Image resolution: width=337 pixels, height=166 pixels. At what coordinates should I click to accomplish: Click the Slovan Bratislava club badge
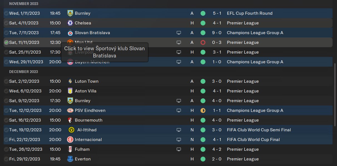(x=70, y=33)
